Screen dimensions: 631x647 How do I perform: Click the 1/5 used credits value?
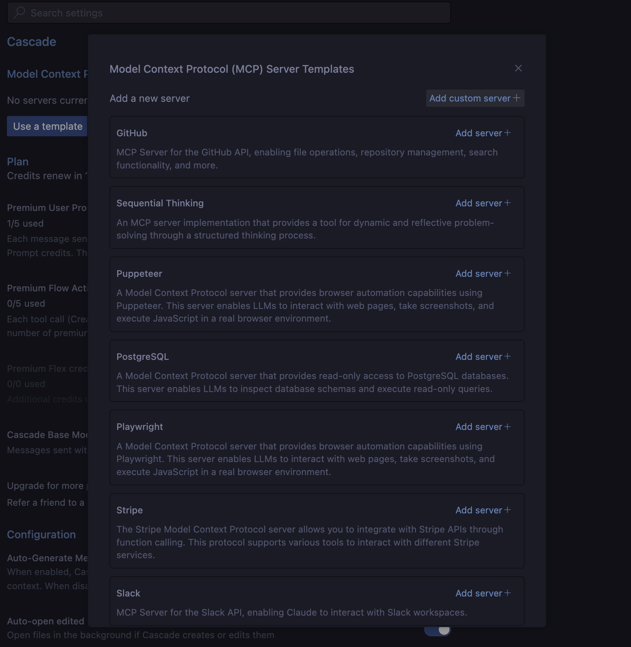(x=25, y=224)
